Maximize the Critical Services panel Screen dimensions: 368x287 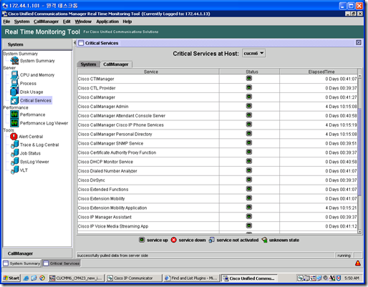[x=359, y=43]
